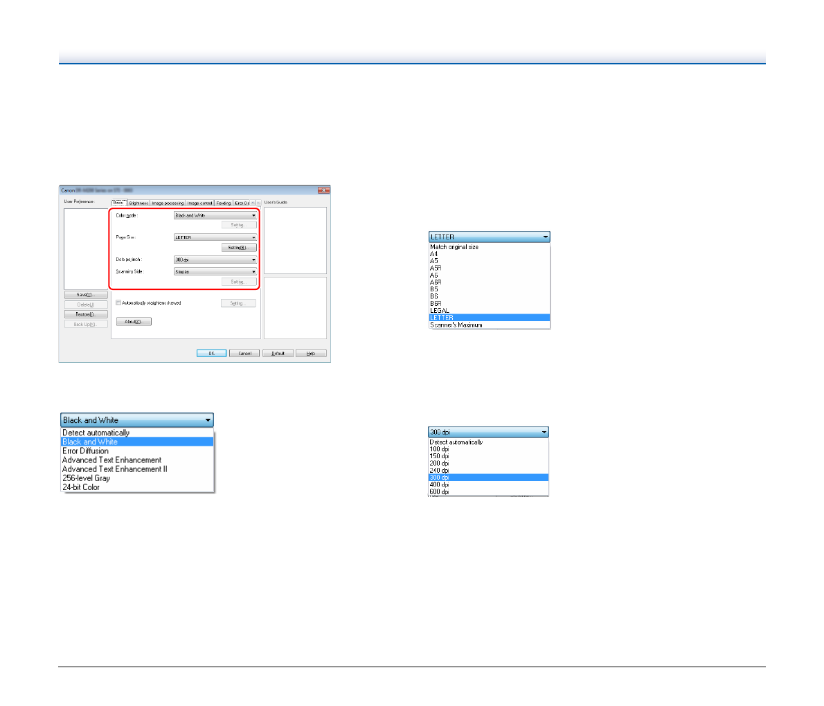Pick LEGAL from the page size list
The width and height of the screenshot is (824, 706).
point(439,311)
